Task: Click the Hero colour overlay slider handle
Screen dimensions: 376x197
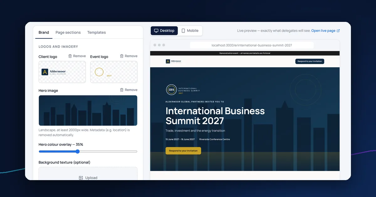Action: tap(77, 151)
